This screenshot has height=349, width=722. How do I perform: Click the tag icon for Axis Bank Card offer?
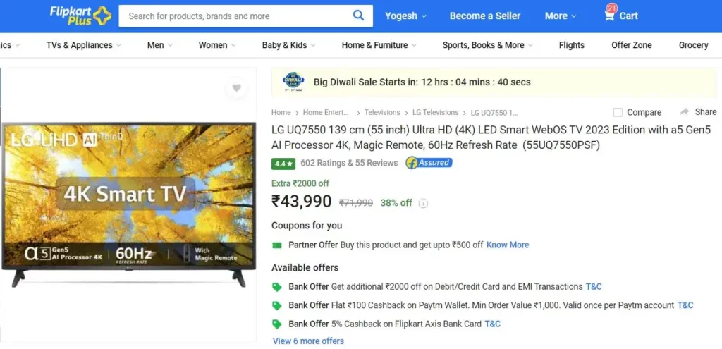276,324
